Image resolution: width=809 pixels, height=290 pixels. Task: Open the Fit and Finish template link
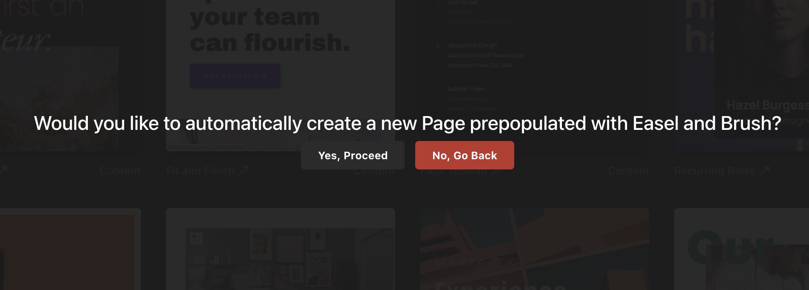pos(200,171)
